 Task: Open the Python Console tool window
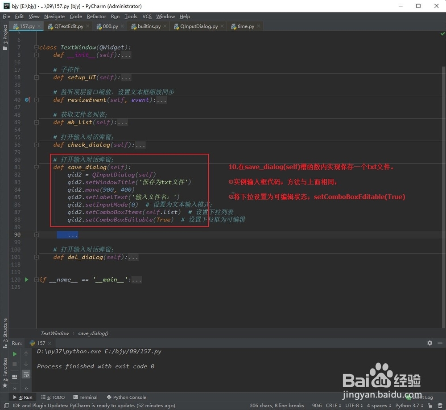coord(126,397)
